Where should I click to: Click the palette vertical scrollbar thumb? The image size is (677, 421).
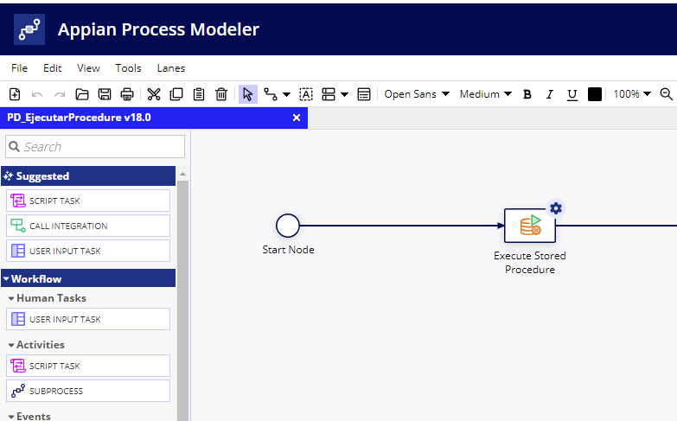point(183,301)
